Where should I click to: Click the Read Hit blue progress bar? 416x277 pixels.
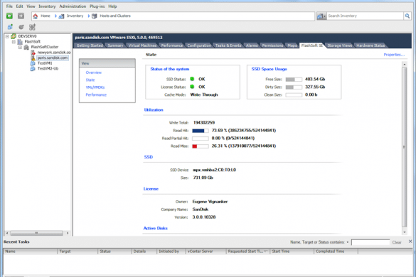point(201,131)
